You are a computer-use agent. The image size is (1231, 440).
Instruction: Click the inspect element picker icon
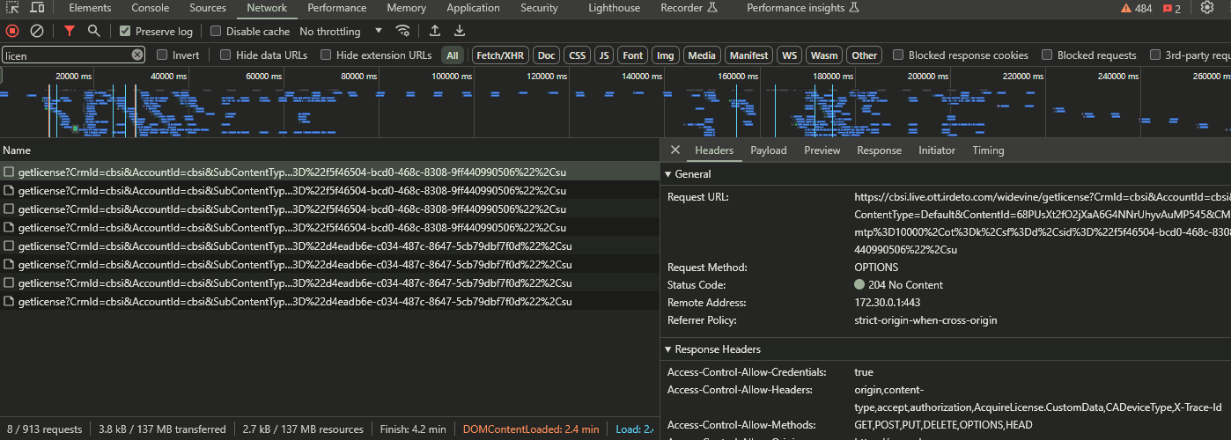pos(14,8)
